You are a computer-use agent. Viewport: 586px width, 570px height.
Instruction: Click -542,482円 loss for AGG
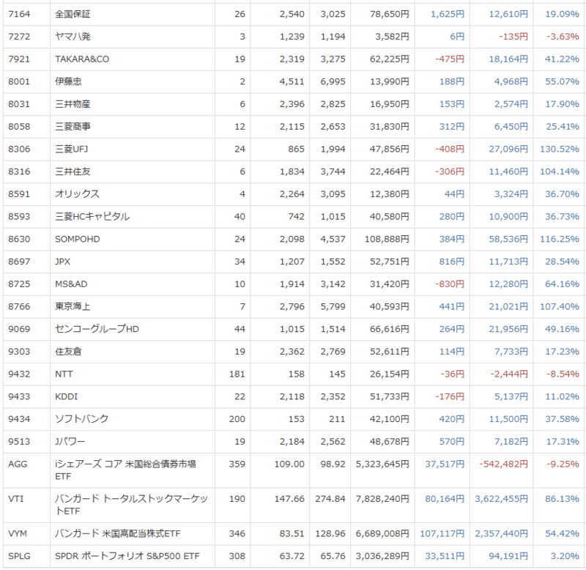[503, 464]
